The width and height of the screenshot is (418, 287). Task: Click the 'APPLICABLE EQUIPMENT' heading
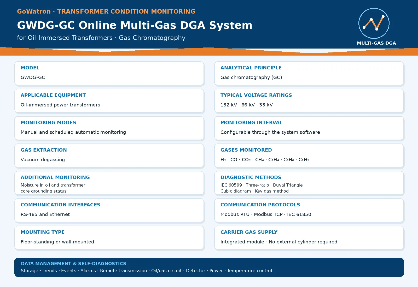coord(53,95)
